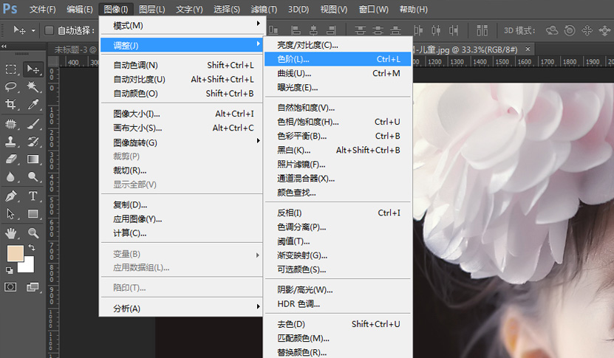Select the Crop tool
Image resolution: width=614 pixels, height=358 pixels.
[x=10, y=103]
